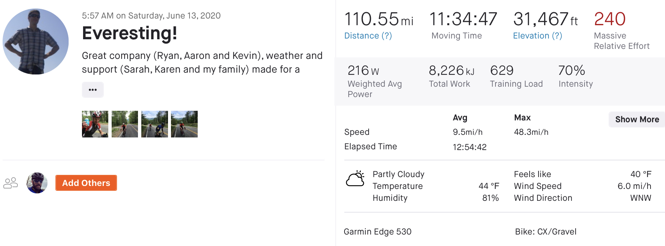Click the Bike: CX/Gravel gear label
The image size is (665, 246).
[x=546, y=232]
